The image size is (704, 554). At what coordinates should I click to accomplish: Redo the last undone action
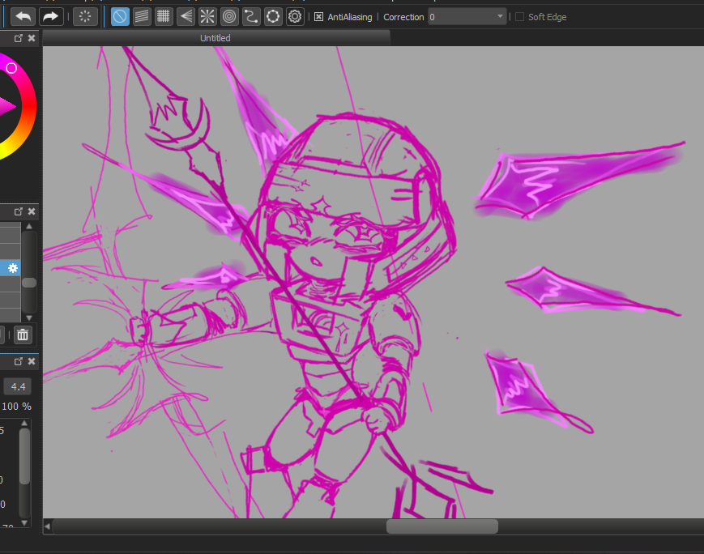coord(51,17)
